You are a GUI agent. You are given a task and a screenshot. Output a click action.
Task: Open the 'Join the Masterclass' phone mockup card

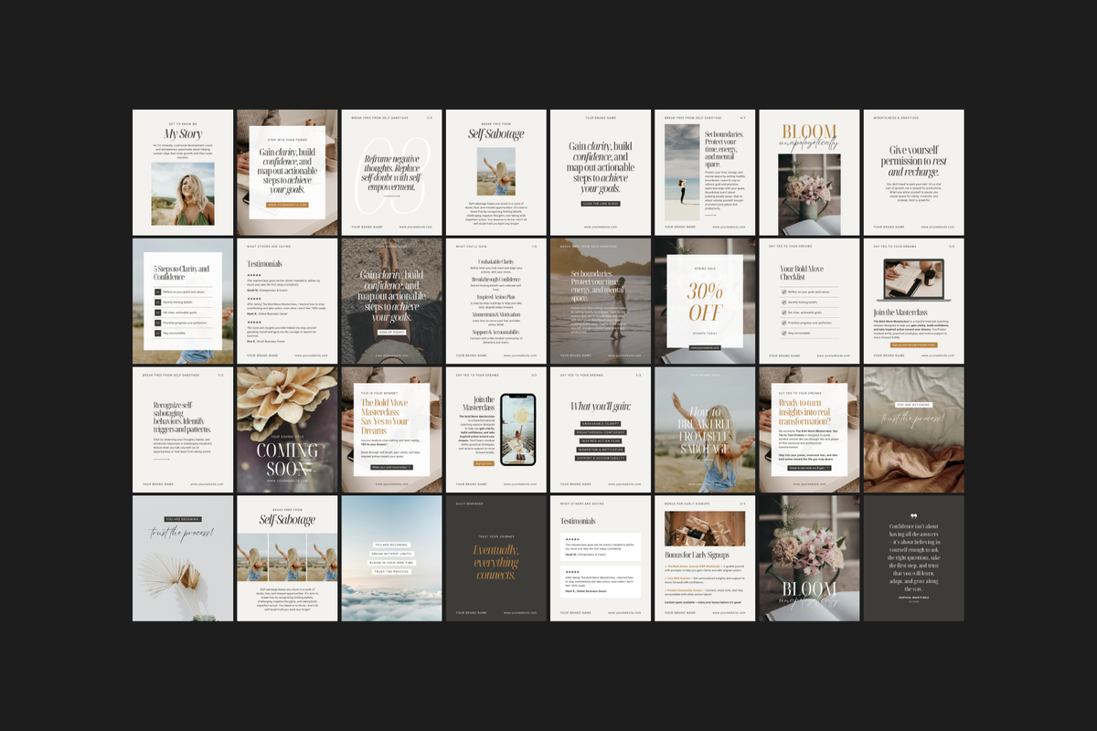pos(495,430)
